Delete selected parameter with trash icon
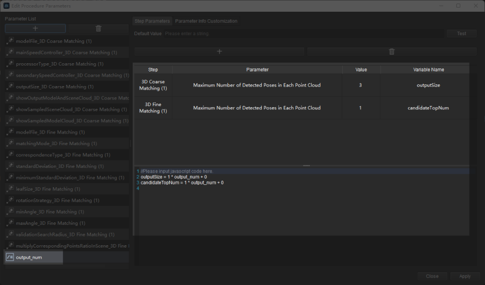 (98, 28)
